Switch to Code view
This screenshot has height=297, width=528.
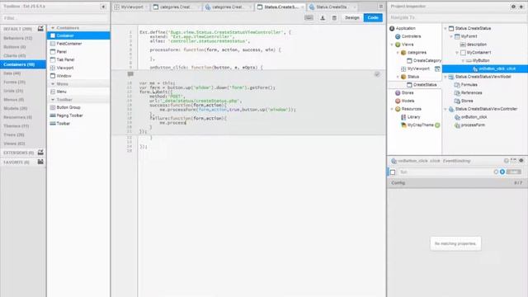(373, 17)
